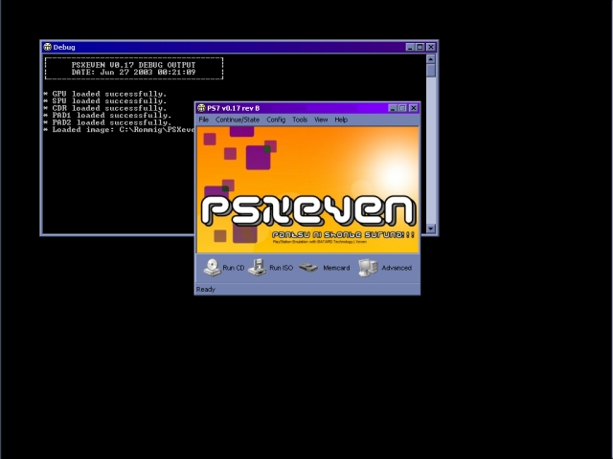The image size is (613, 459).
Task: Click the Debug window scroll down arrow
Action: click(x=431, y=229)
